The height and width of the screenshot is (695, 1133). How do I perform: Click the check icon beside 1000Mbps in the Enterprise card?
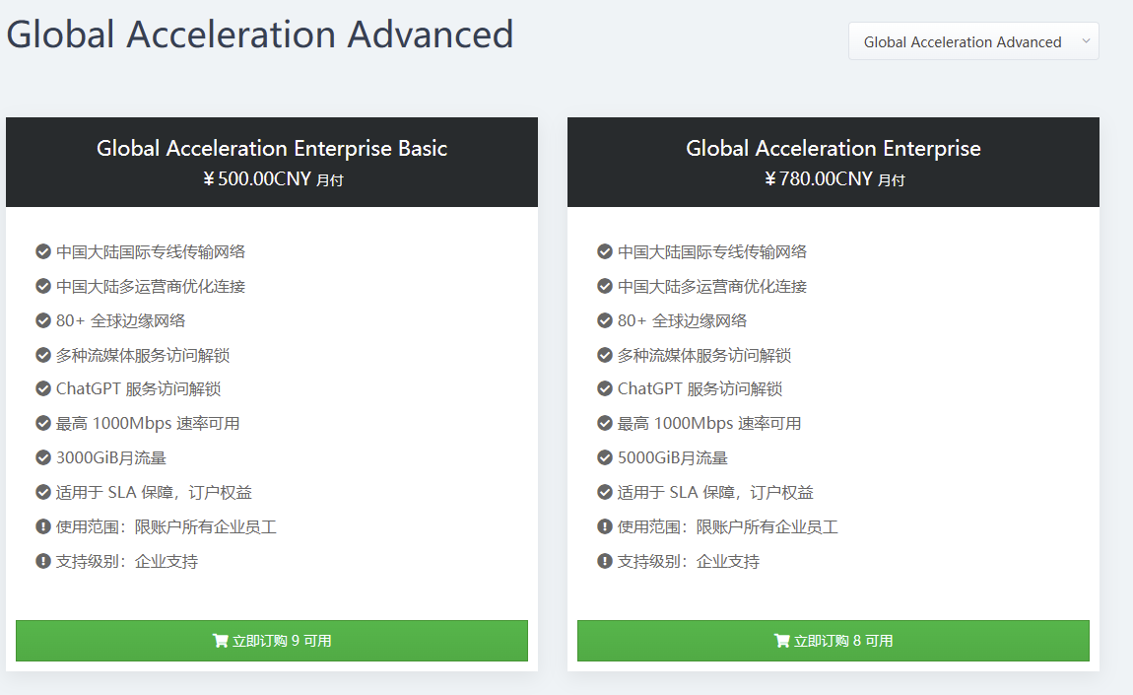click(x=605, y=423)
